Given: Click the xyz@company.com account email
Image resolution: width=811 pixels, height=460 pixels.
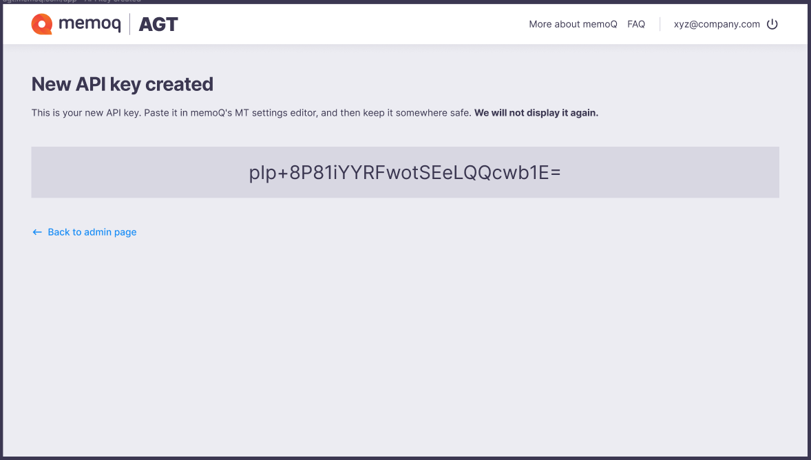Looking at the screenshot, I should tap(717, 24).
